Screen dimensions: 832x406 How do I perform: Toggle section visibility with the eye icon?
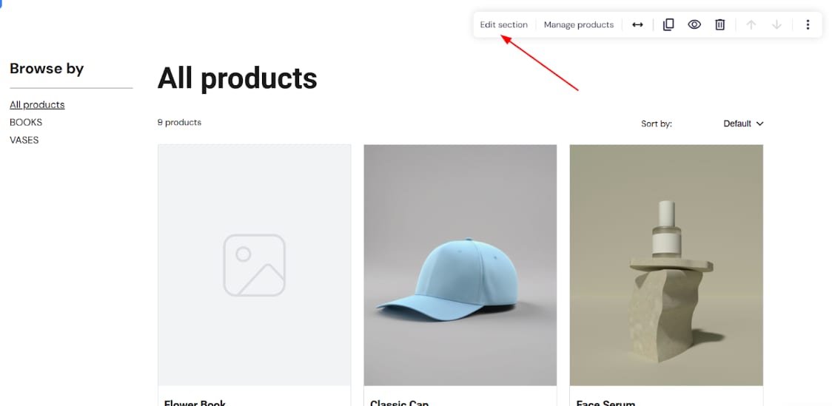[694, 24]
